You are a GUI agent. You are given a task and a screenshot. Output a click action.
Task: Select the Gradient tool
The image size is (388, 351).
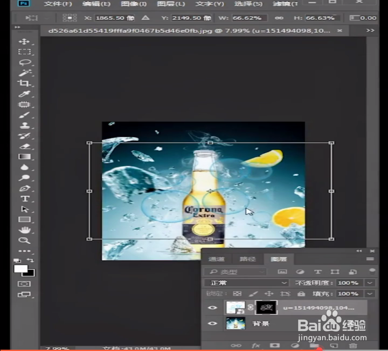24,157
